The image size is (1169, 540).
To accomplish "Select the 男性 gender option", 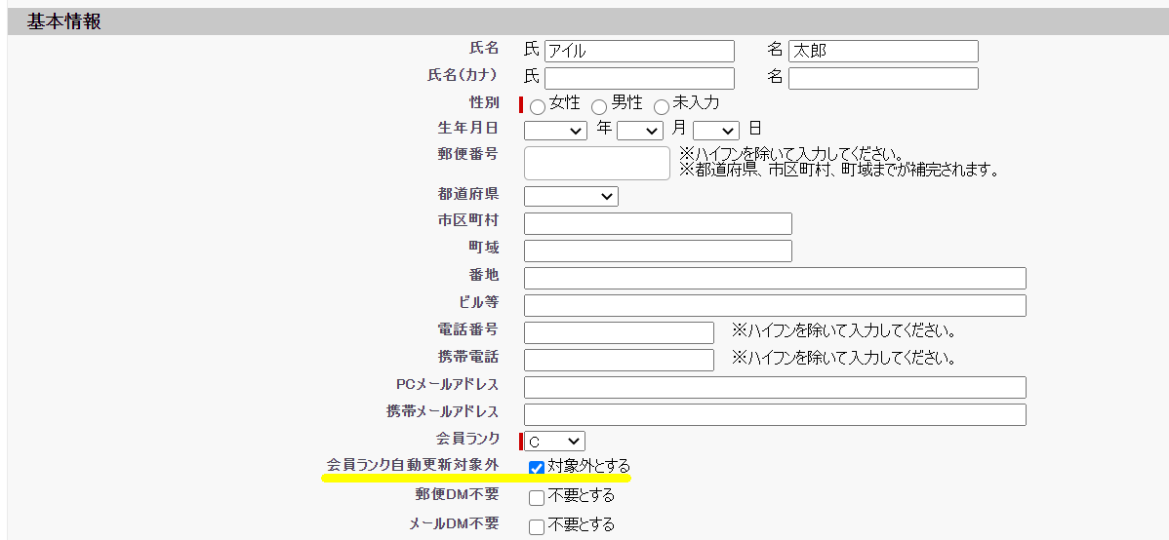I will click(599, 107).
